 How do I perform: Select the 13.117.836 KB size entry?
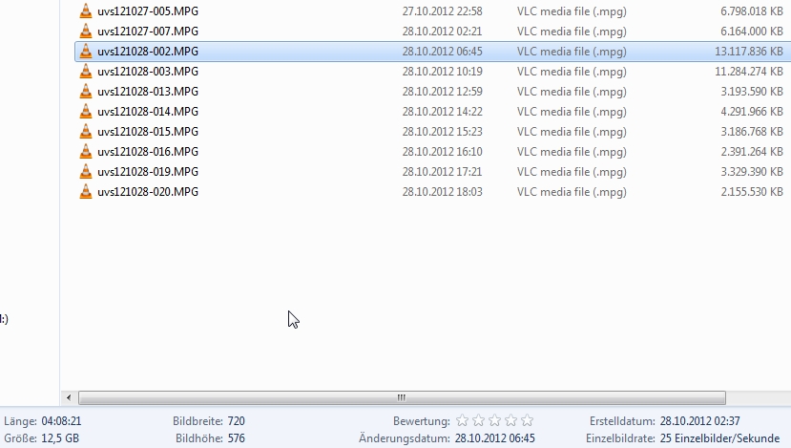tap(749, 52)
